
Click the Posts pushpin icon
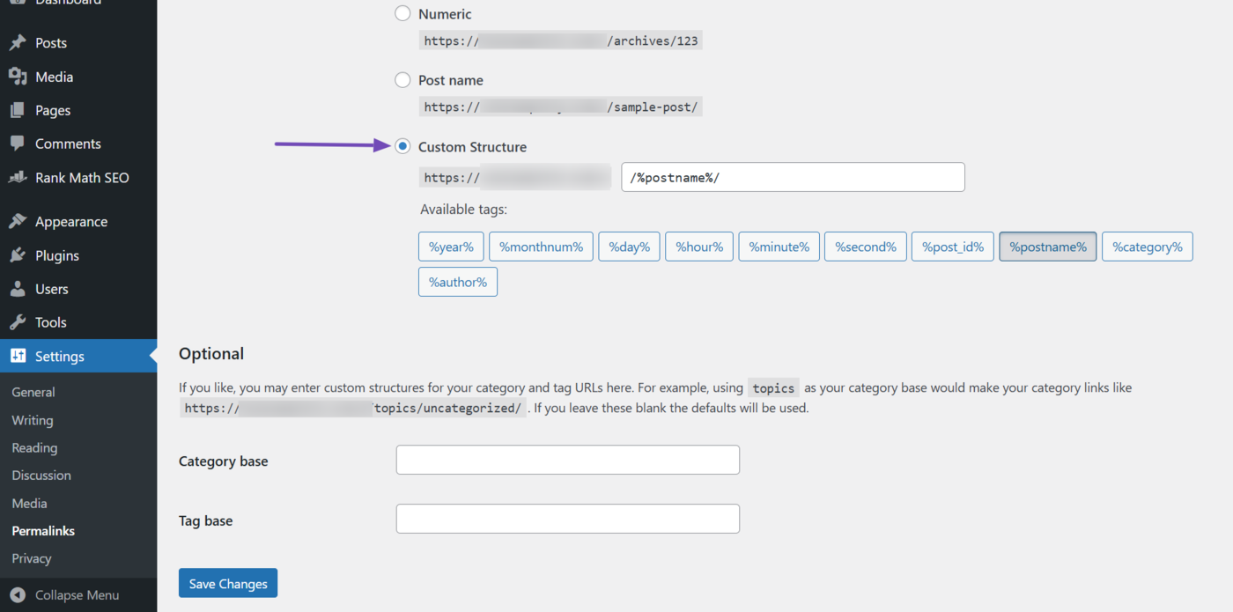[18, 42]
